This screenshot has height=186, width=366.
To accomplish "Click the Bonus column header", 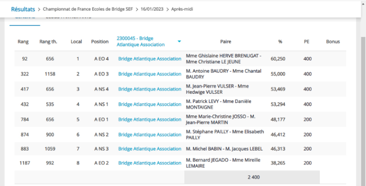I will (x=333, y=42).
